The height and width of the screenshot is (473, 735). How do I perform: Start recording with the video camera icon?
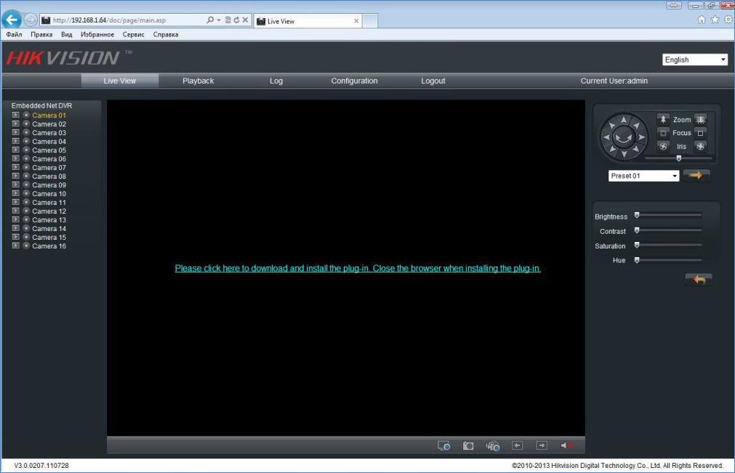coord(493,445)
